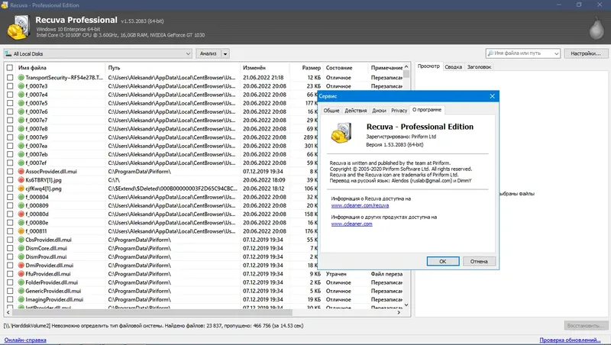Open the Просмотр preview tab
The height and width of the screenshot is (345, 611).
tap(428, 66)
